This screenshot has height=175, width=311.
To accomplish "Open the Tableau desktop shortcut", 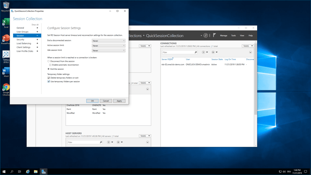I will [x=6, y=56].
